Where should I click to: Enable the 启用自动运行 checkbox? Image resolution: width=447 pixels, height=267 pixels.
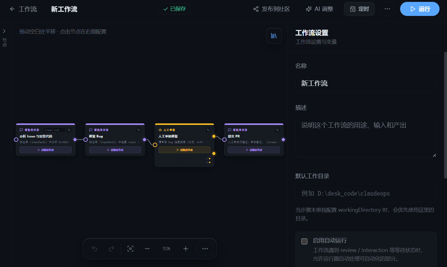pyautogui.click(x=304, y=241)
